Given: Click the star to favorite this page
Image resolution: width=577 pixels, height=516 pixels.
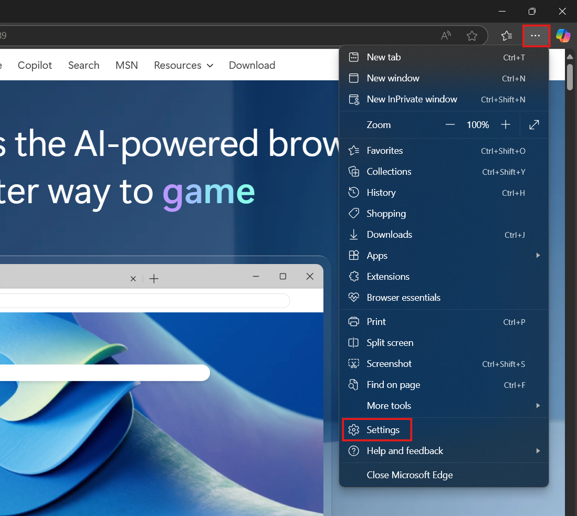Looking at the screenshot, I should [x=472, y=36].
